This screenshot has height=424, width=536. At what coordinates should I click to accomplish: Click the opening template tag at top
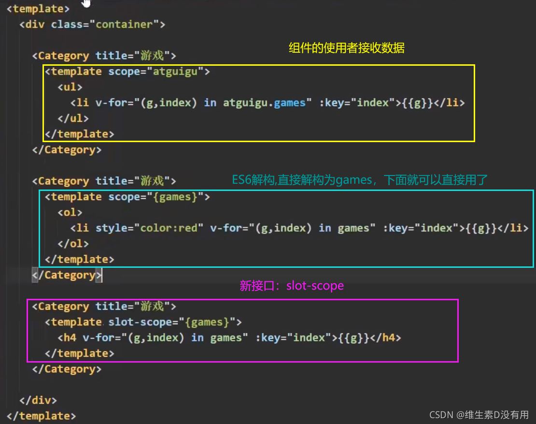point(38,9)
